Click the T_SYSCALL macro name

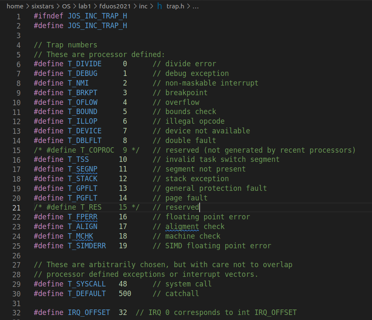(87, 284)
